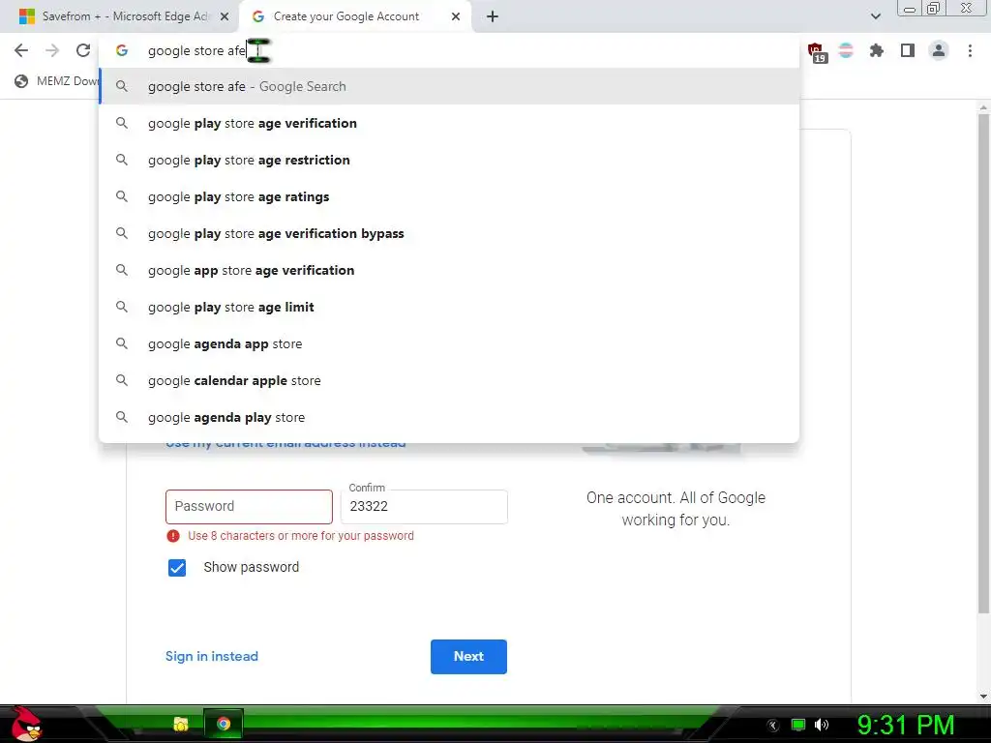Open the striped round extension icon

(x=846, y=50)
